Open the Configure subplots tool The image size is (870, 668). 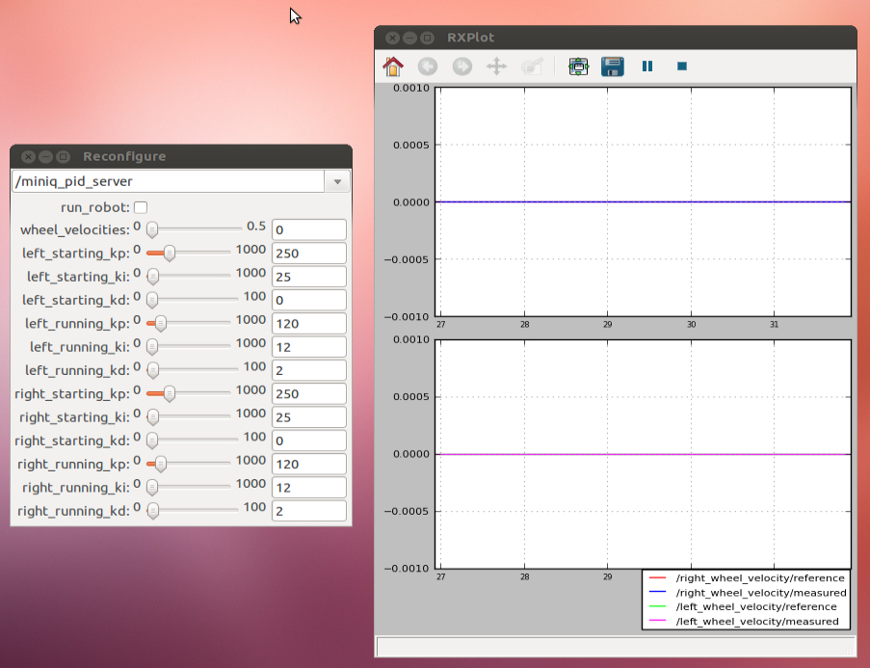pos(578,67)
